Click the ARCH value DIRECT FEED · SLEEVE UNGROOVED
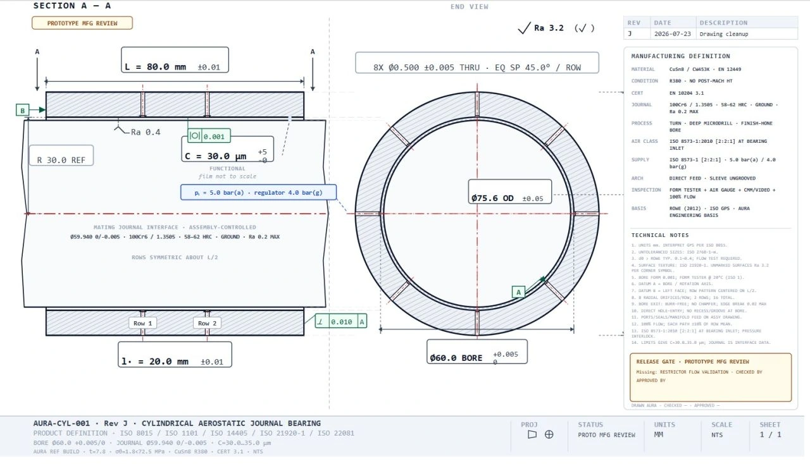The image size is (810, 464). tap(712, 178)
